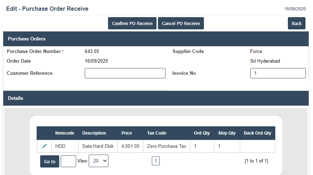The width and height of the screenshot is (313, 175).
Task: Open the View rows-per-page dropdown
Action: [98, 161]
